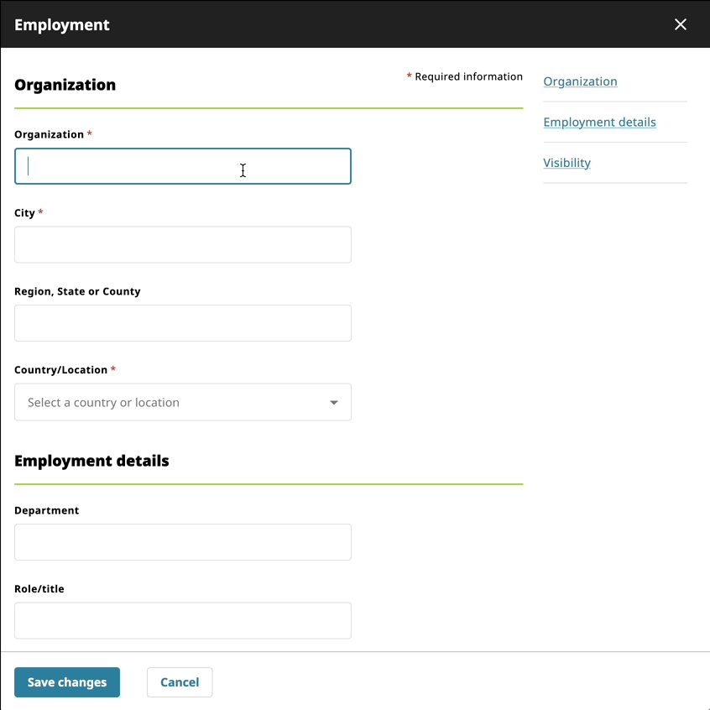Click the Region, State or County field
This screenshot has width=710, height=710.
pos(183,323)
